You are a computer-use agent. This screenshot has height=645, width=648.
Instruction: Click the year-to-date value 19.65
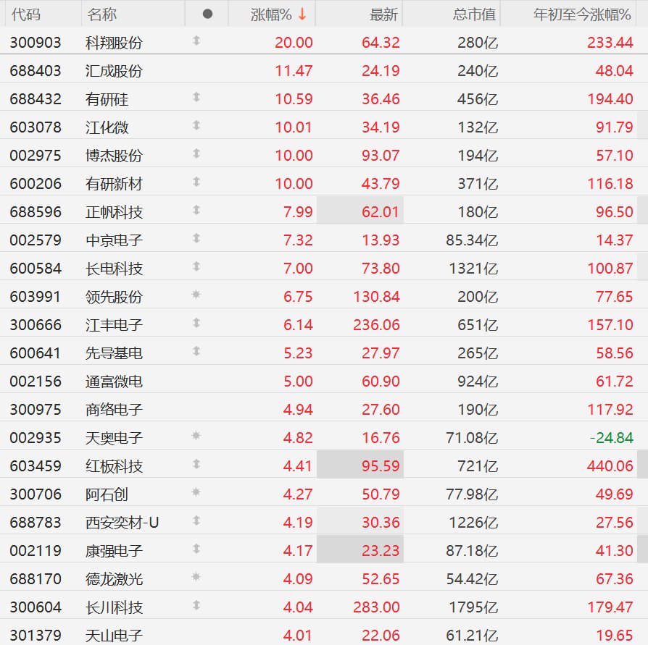point(615,636)
